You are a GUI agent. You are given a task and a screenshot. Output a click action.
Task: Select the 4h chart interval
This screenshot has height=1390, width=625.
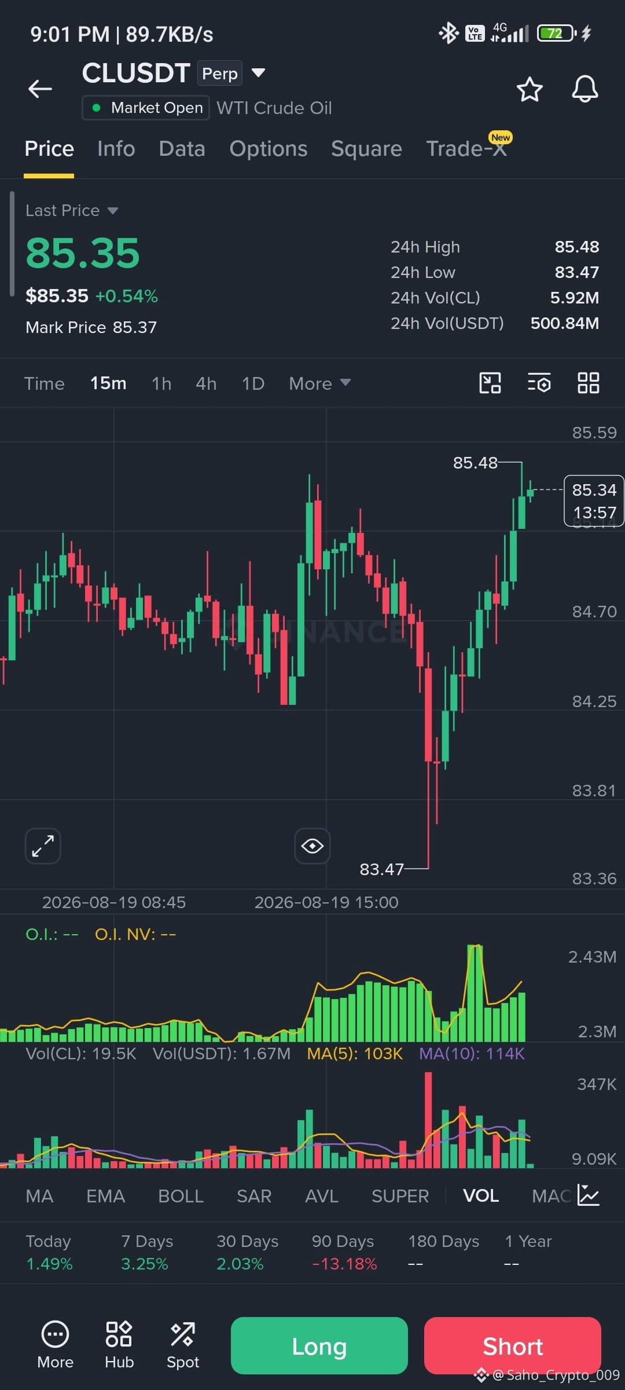pos(206,383)
